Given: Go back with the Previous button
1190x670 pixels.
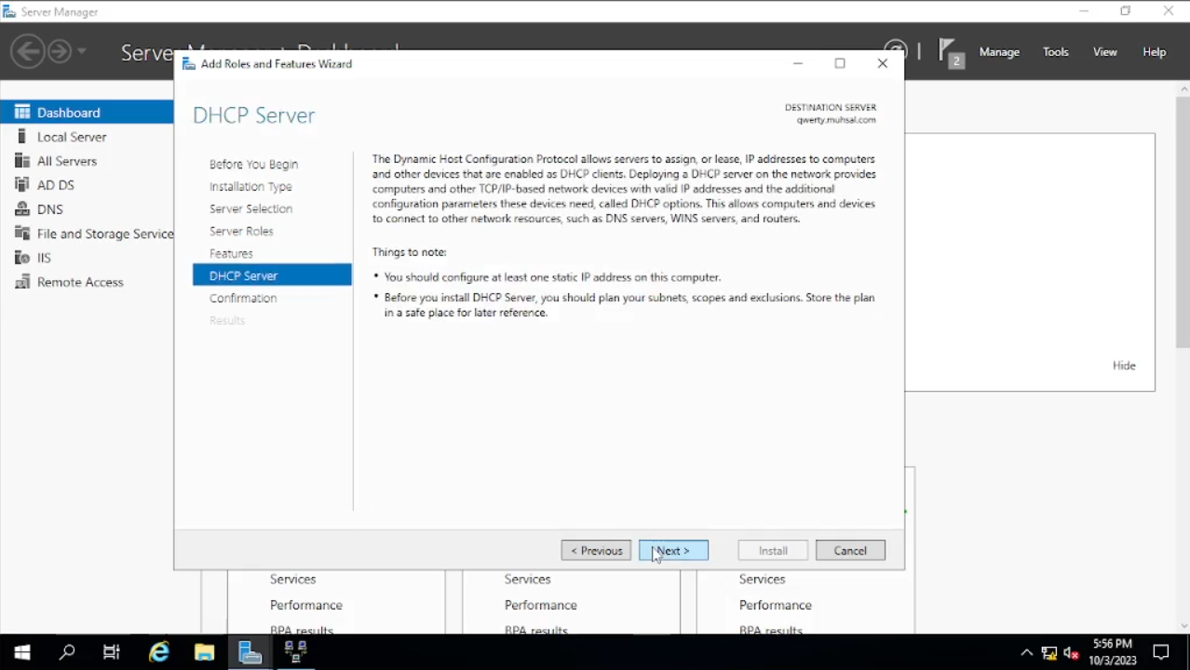Looking at the screenshot, I should click(596, 551).
